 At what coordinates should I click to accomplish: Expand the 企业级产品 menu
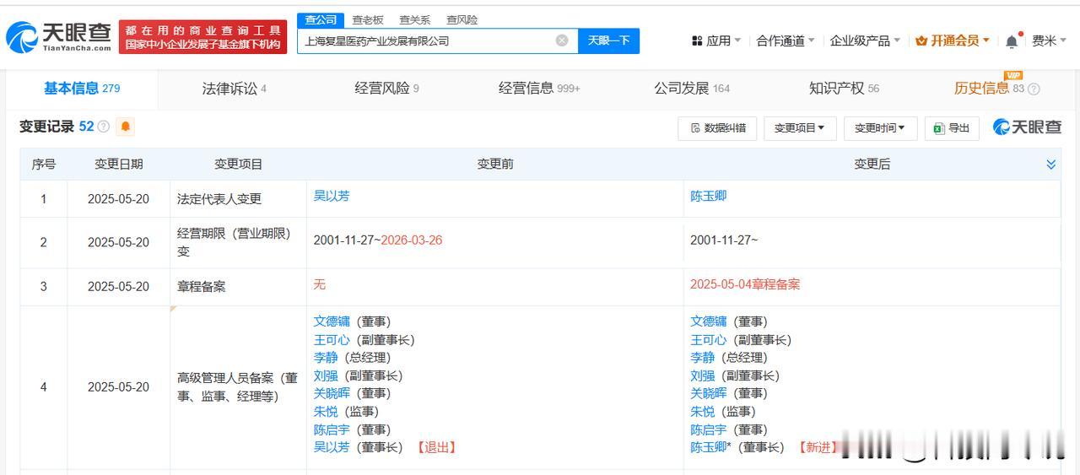coord(865,40)
